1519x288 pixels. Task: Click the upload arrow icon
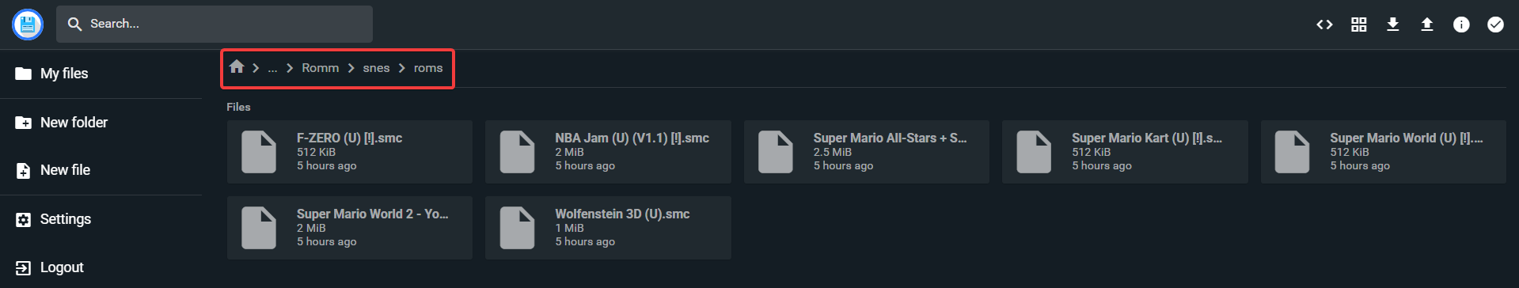click(x=1427, y=25)
